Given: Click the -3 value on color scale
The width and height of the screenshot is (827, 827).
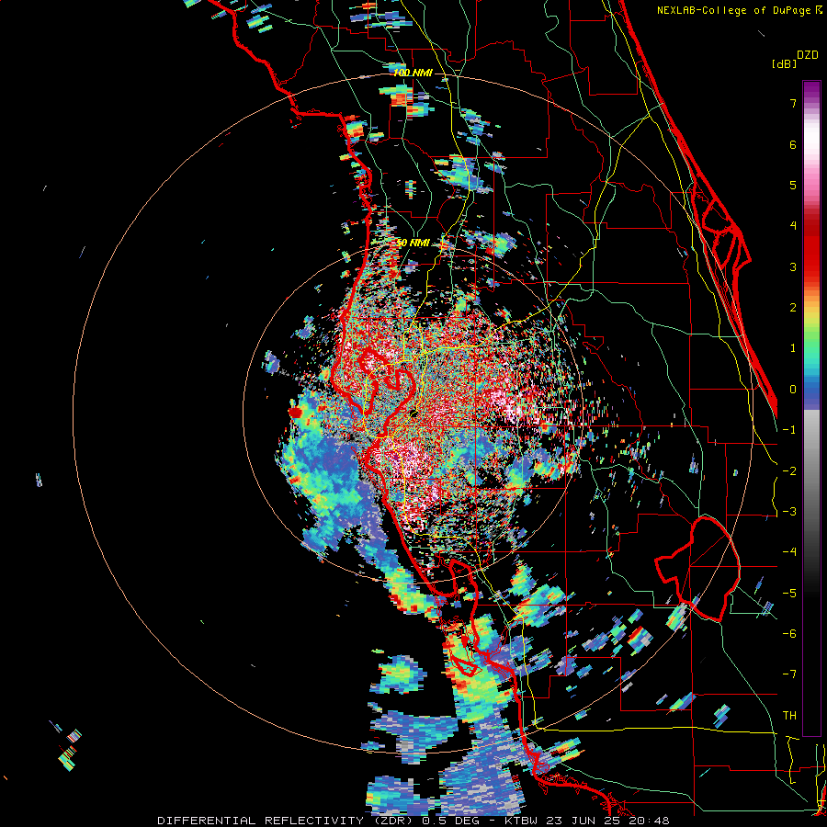Looking at the screenshot, I should click(789, 512).
